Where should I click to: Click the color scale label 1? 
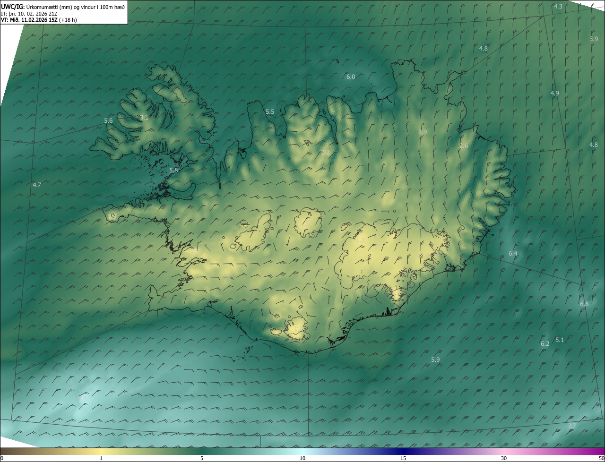tap(101, 458)
